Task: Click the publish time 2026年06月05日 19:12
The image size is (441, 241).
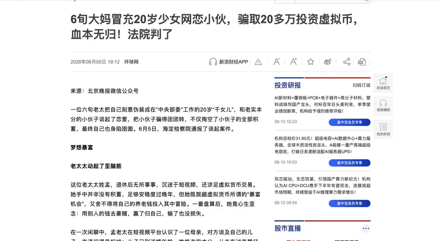Action: [x=95, y=62]
